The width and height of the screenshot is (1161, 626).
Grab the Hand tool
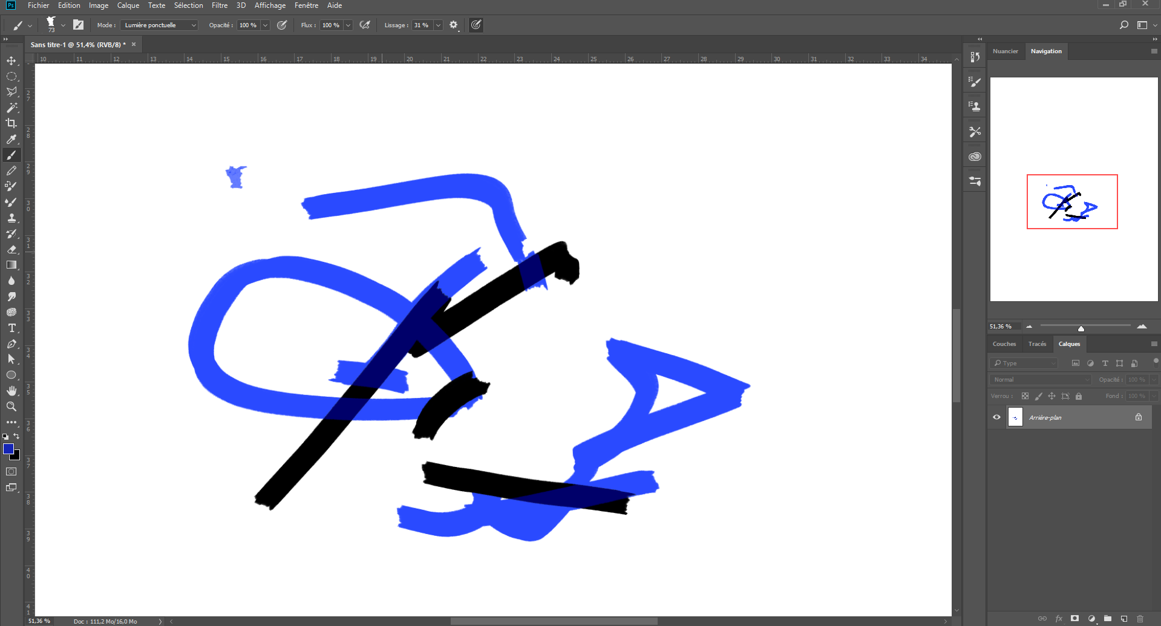point(11,390)
